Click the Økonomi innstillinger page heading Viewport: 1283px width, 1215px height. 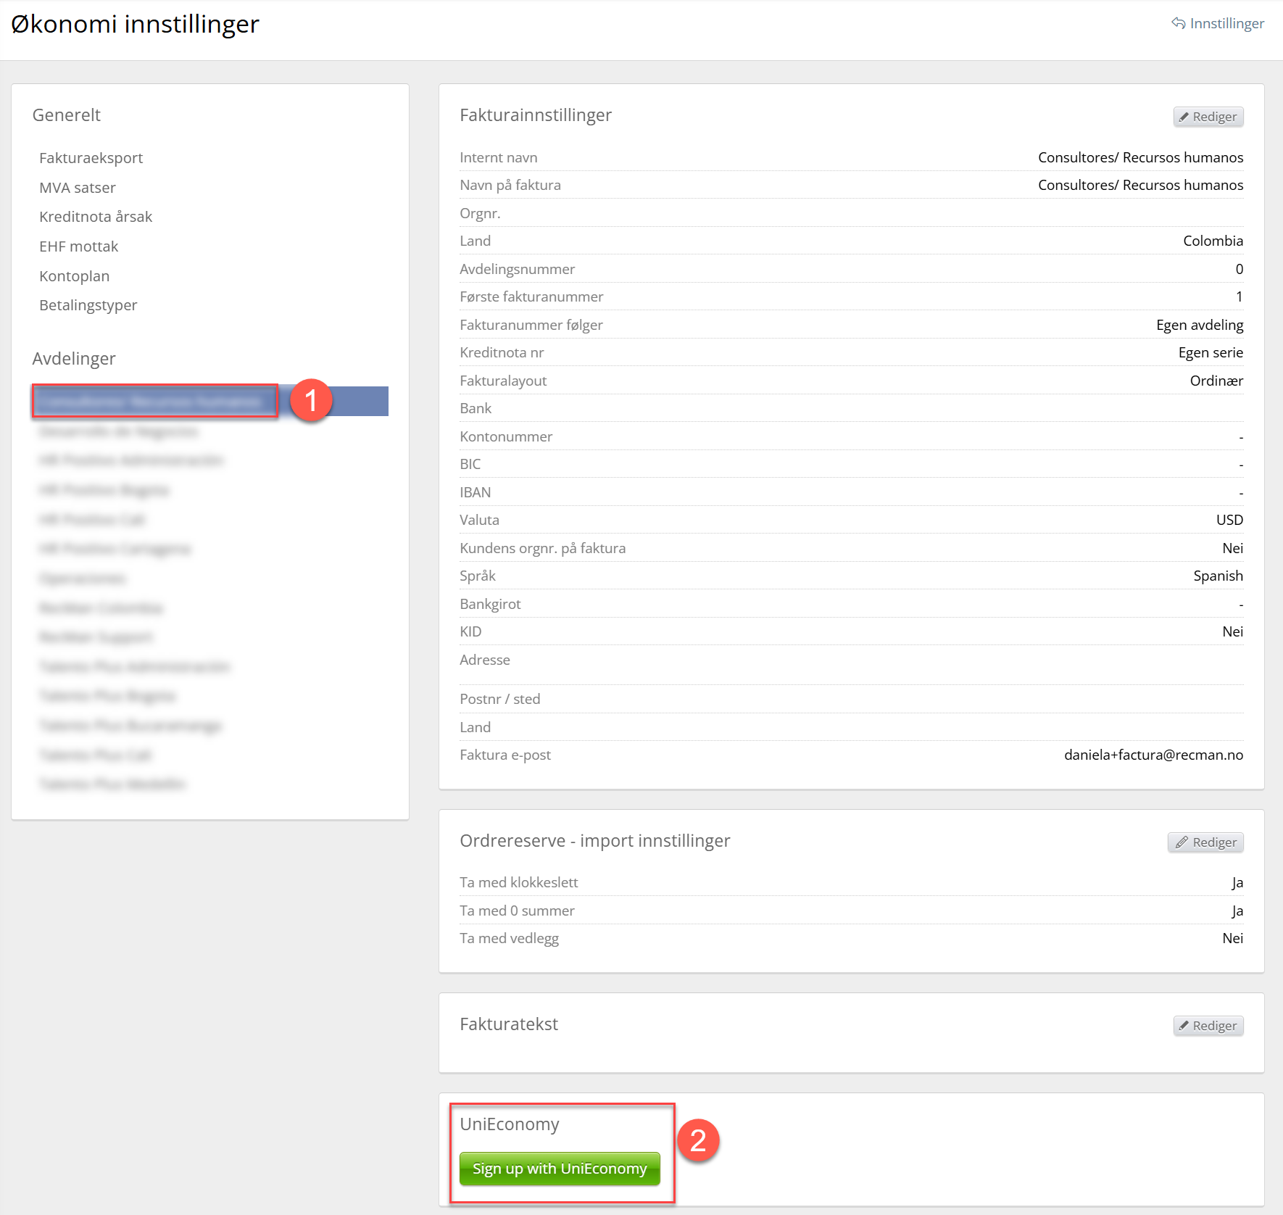point(135,24)
